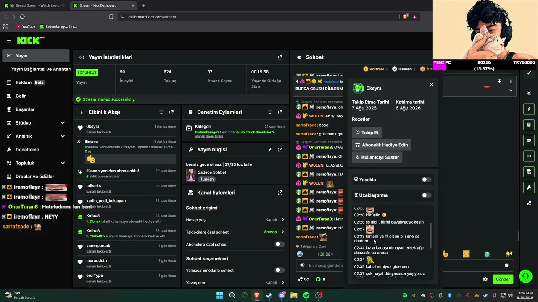Edit stream info with the pencil icon
The image size is (538, 302).
coord(270,150)
